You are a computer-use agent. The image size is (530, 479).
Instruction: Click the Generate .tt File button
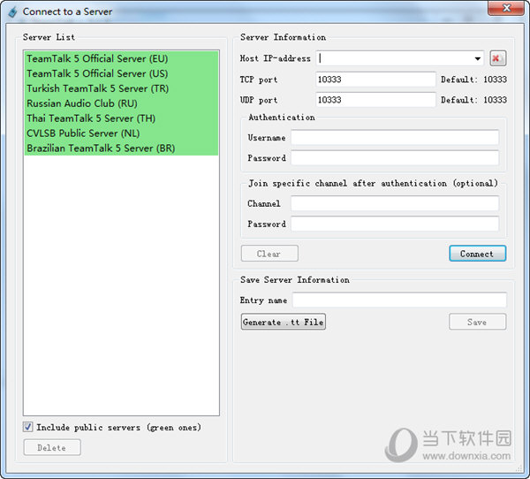click(284, 322)
